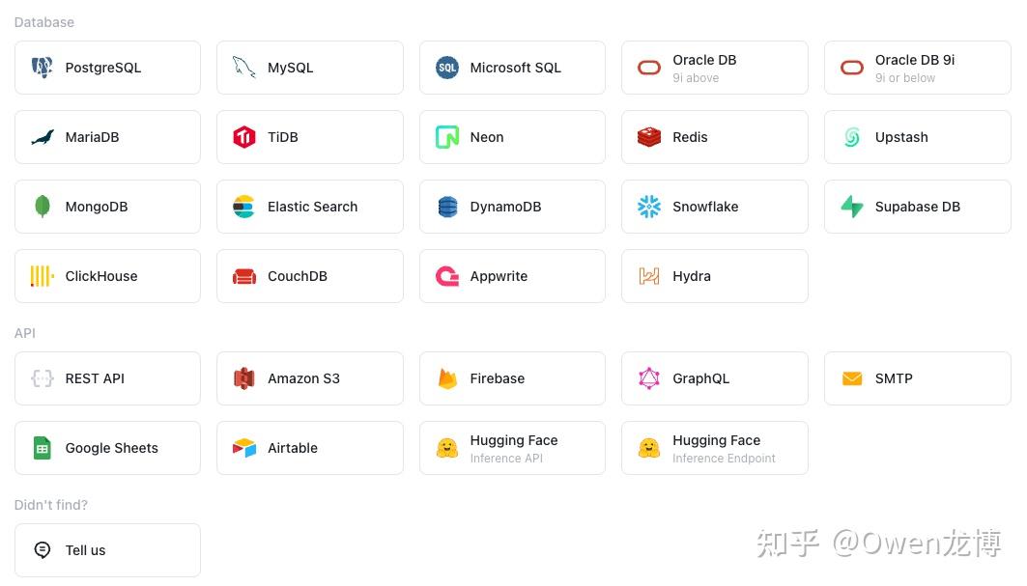
Task: Click the CouchDB red couch icon
Action: [x=244, y=277]
